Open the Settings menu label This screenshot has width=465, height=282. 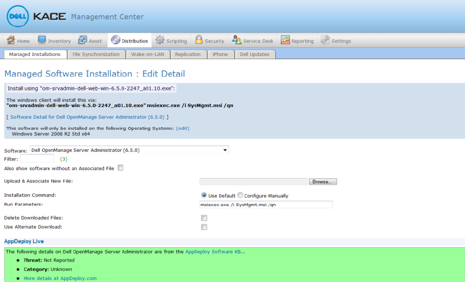[341, 41]
